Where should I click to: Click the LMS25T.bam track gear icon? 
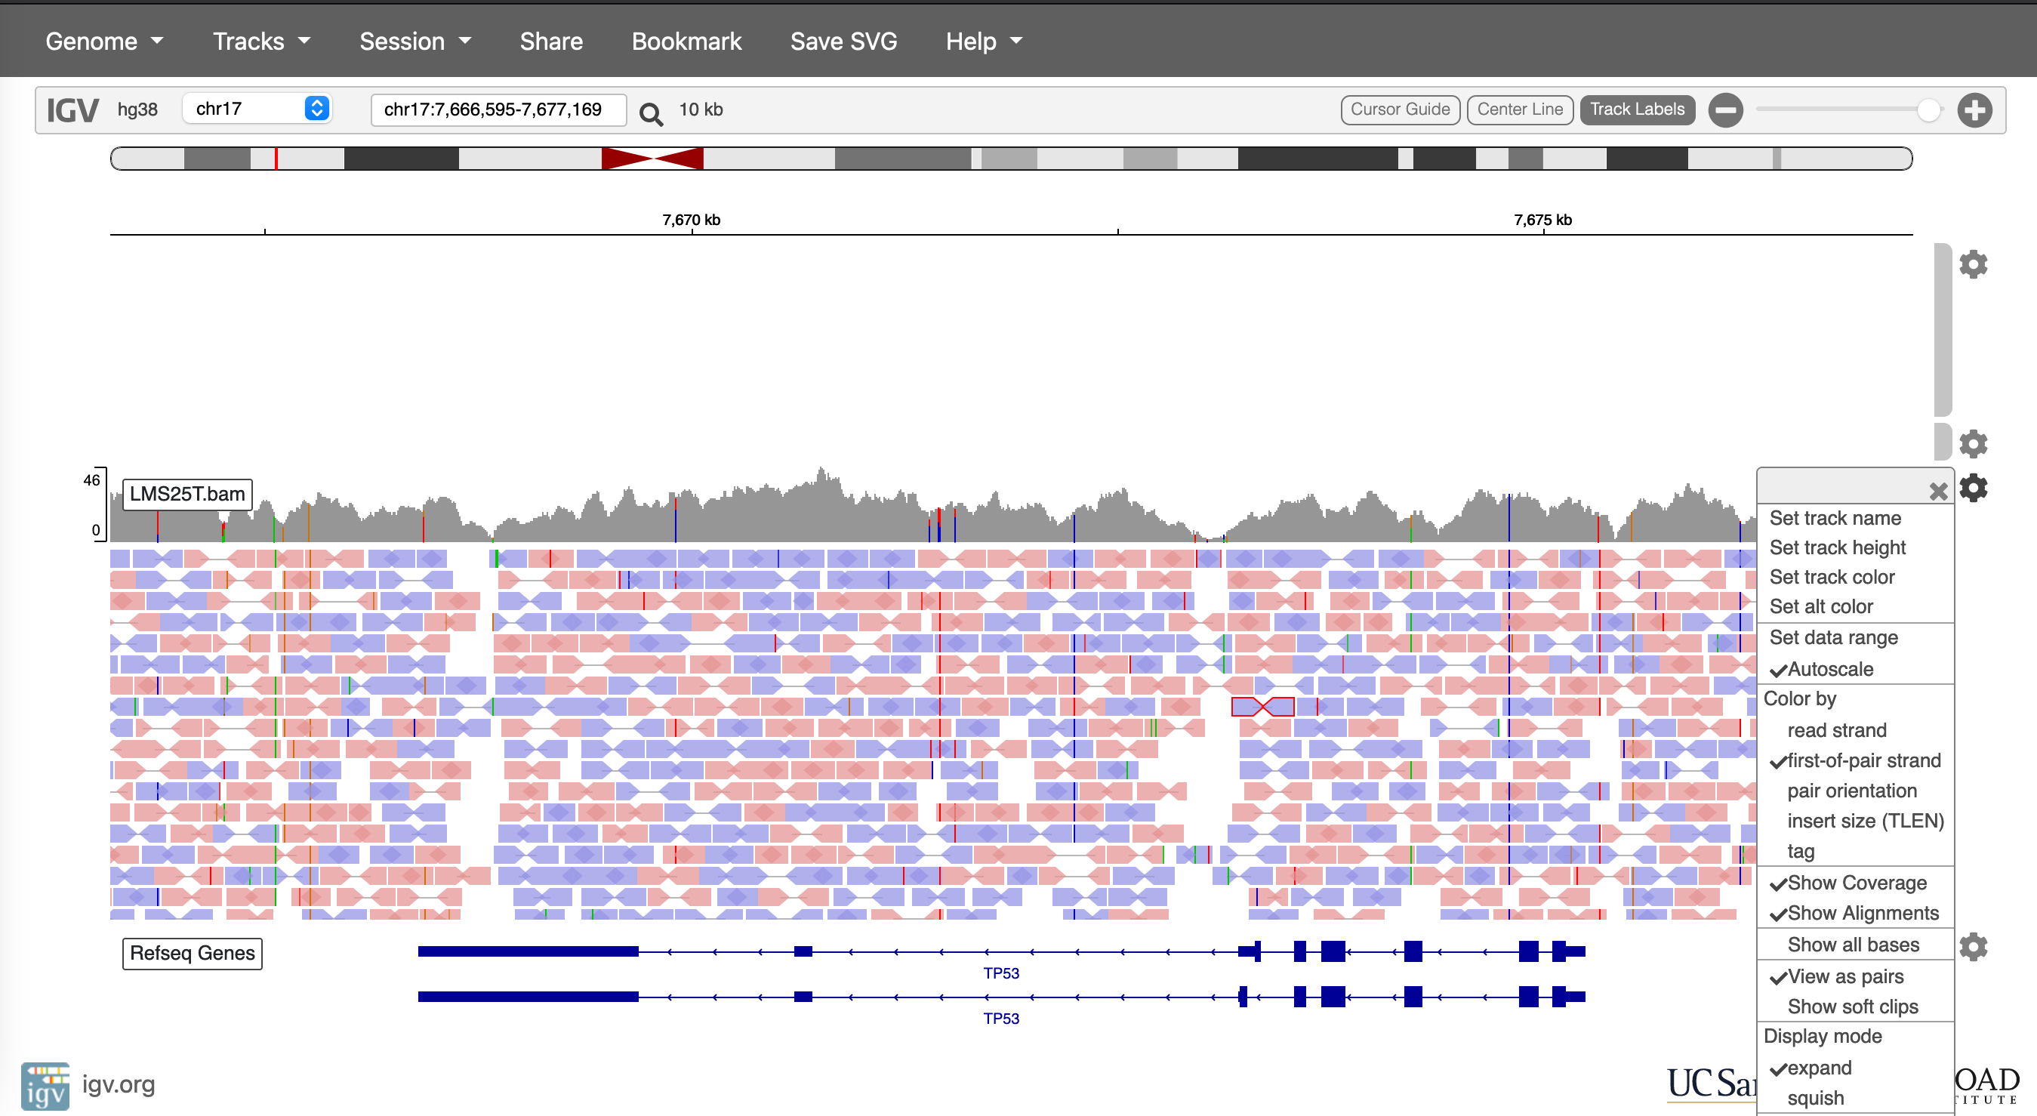pyautogui.click(x=1972, y=488)
